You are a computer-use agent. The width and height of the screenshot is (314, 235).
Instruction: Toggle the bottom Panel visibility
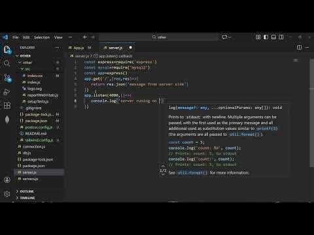coord(273,37)
